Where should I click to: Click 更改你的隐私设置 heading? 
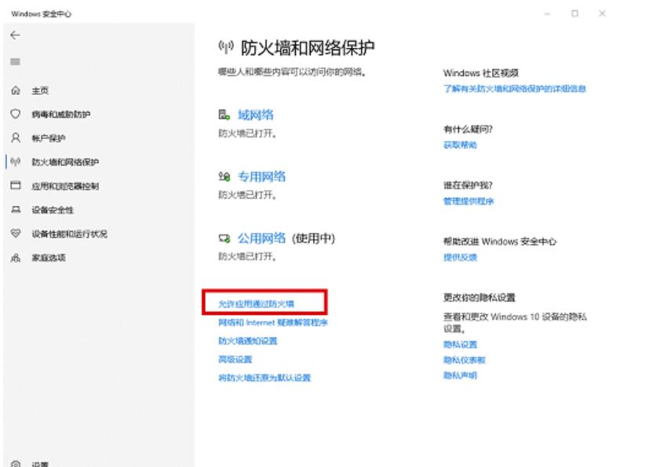click(x=479, y=297)
